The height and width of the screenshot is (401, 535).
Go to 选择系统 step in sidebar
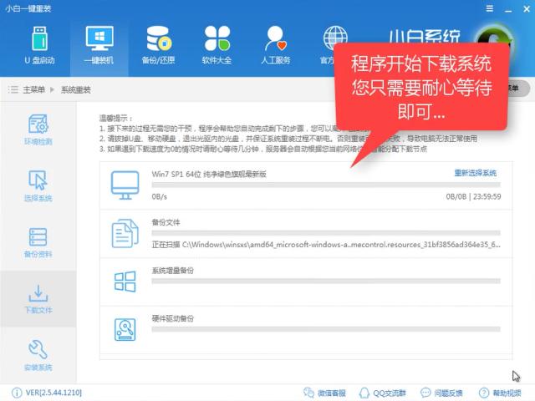(x=38, y=185)
